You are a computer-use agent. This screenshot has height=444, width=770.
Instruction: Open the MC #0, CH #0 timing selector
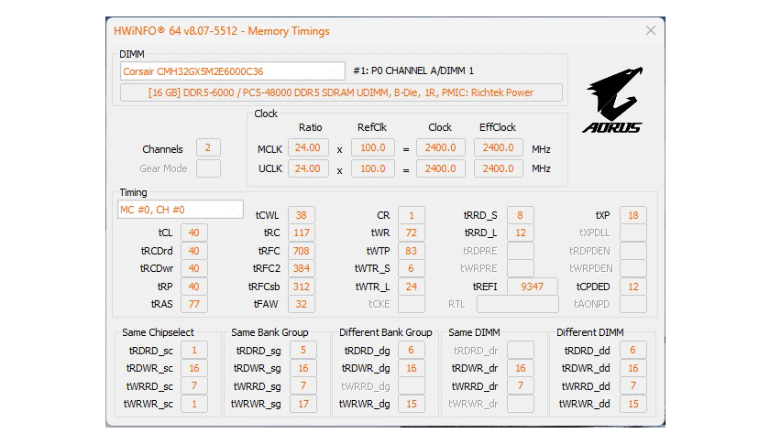181,210
